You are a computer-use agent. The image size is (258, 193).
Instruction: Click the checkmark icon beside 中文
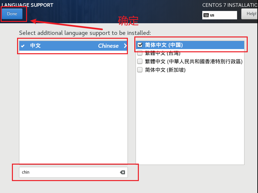point(23,46)
